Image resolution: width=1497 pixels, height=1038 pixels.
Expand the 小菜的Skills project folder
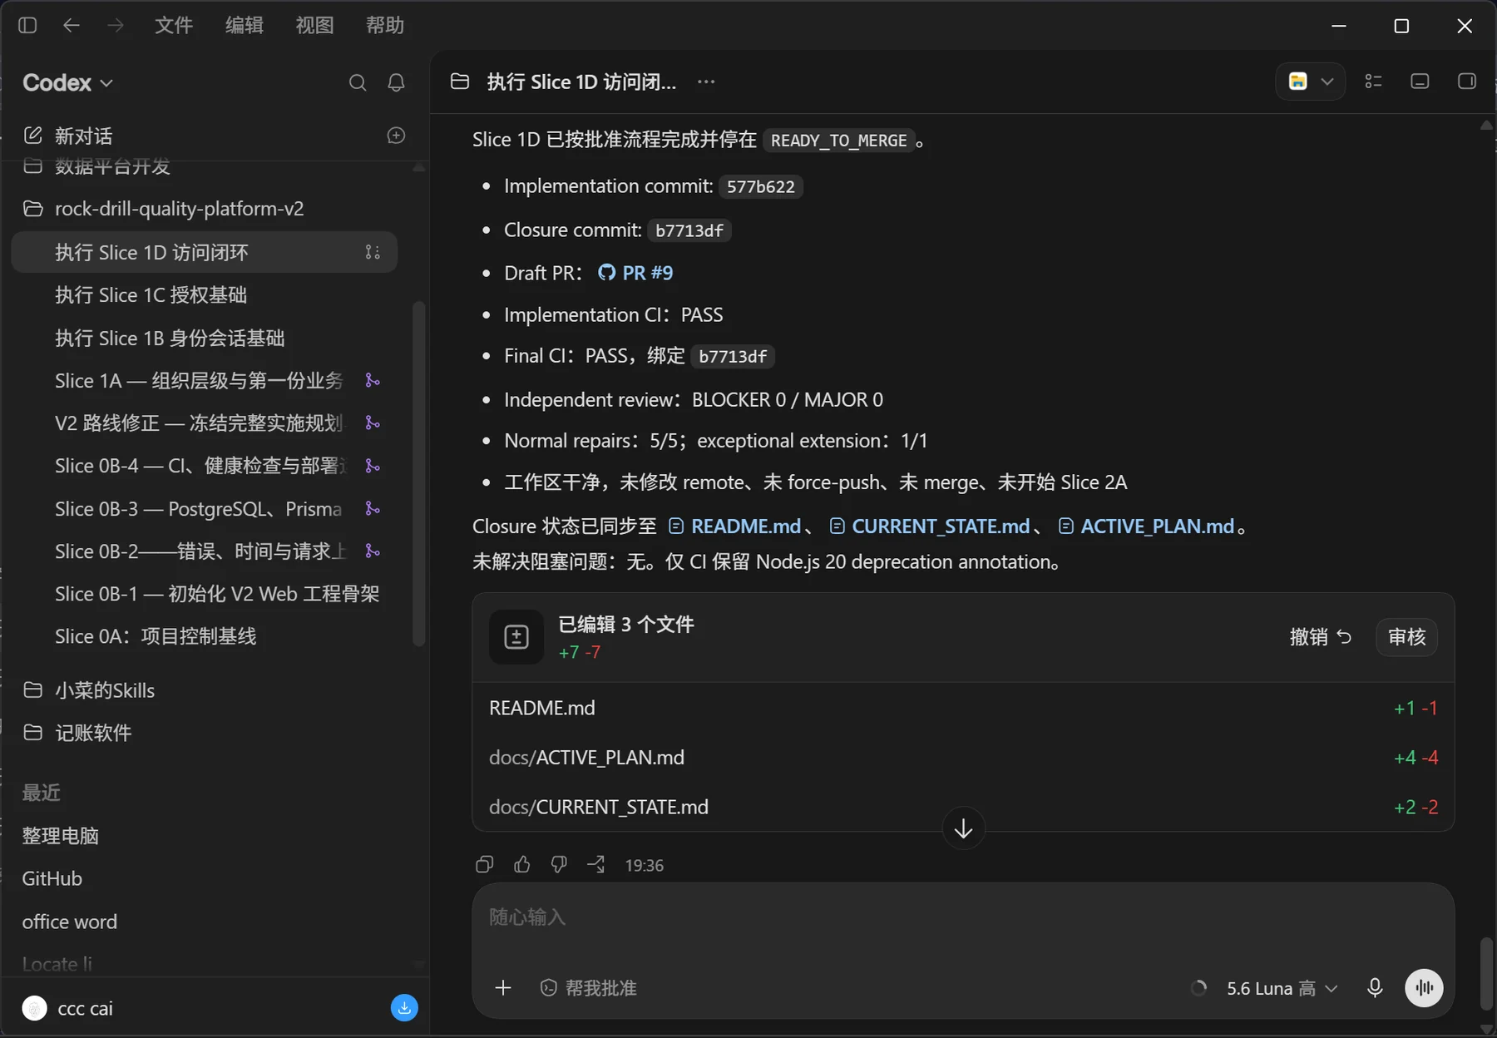(x=89, y=690)
